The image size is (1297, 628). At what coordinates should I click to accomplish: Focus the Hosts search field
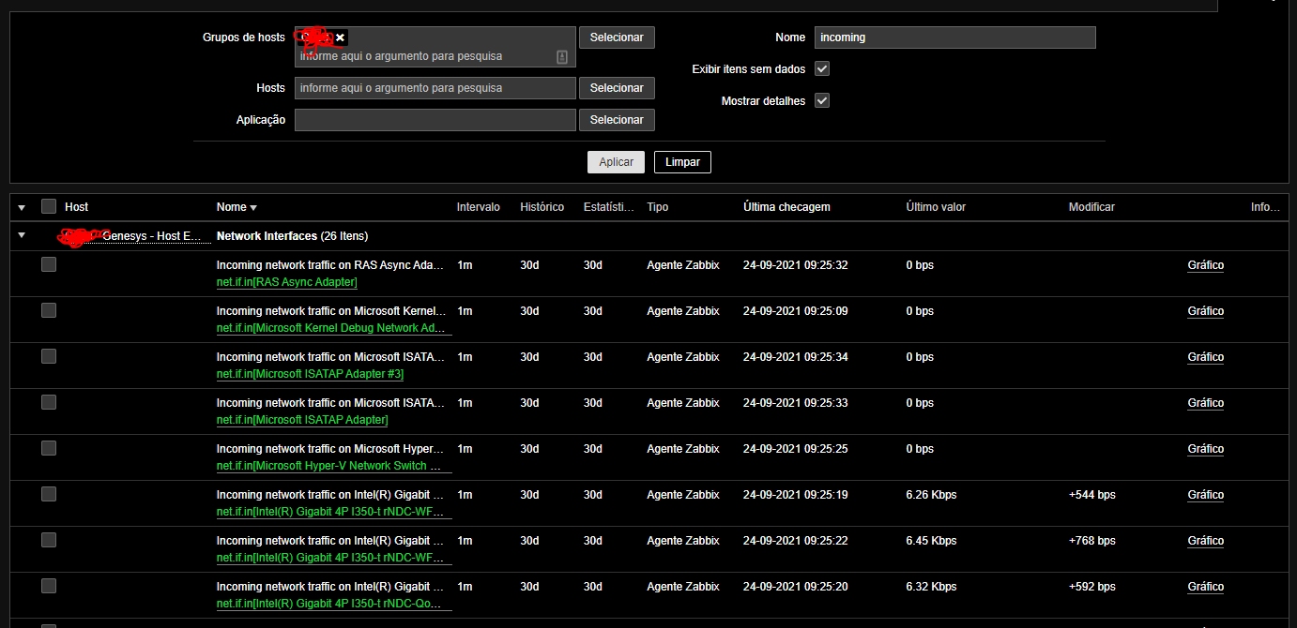435,88
